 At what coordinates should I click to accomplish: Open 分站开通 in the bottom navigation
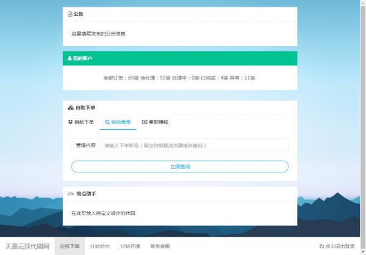pos(130,246)
